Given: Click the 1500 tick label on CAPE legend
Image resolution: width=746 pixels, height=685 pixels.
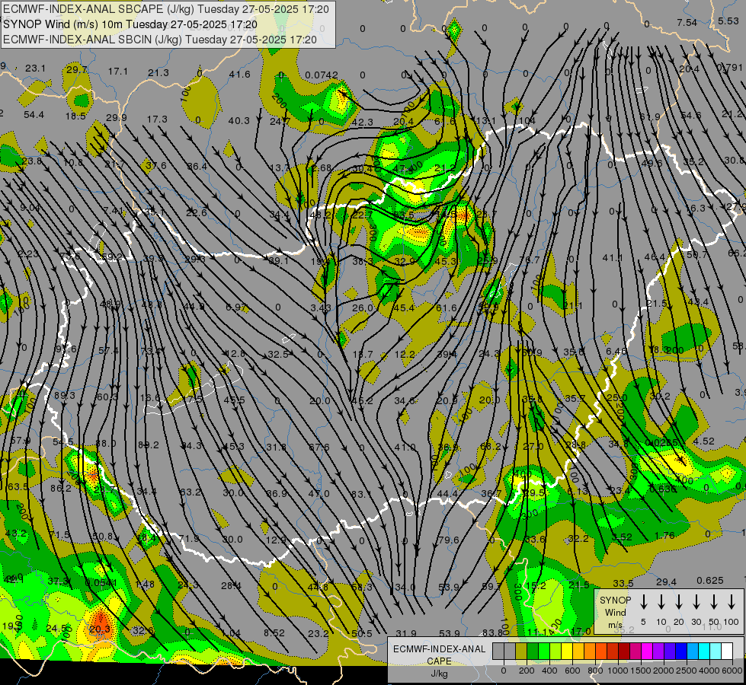Looking at the screenshot, I should (x=641, y=671).
